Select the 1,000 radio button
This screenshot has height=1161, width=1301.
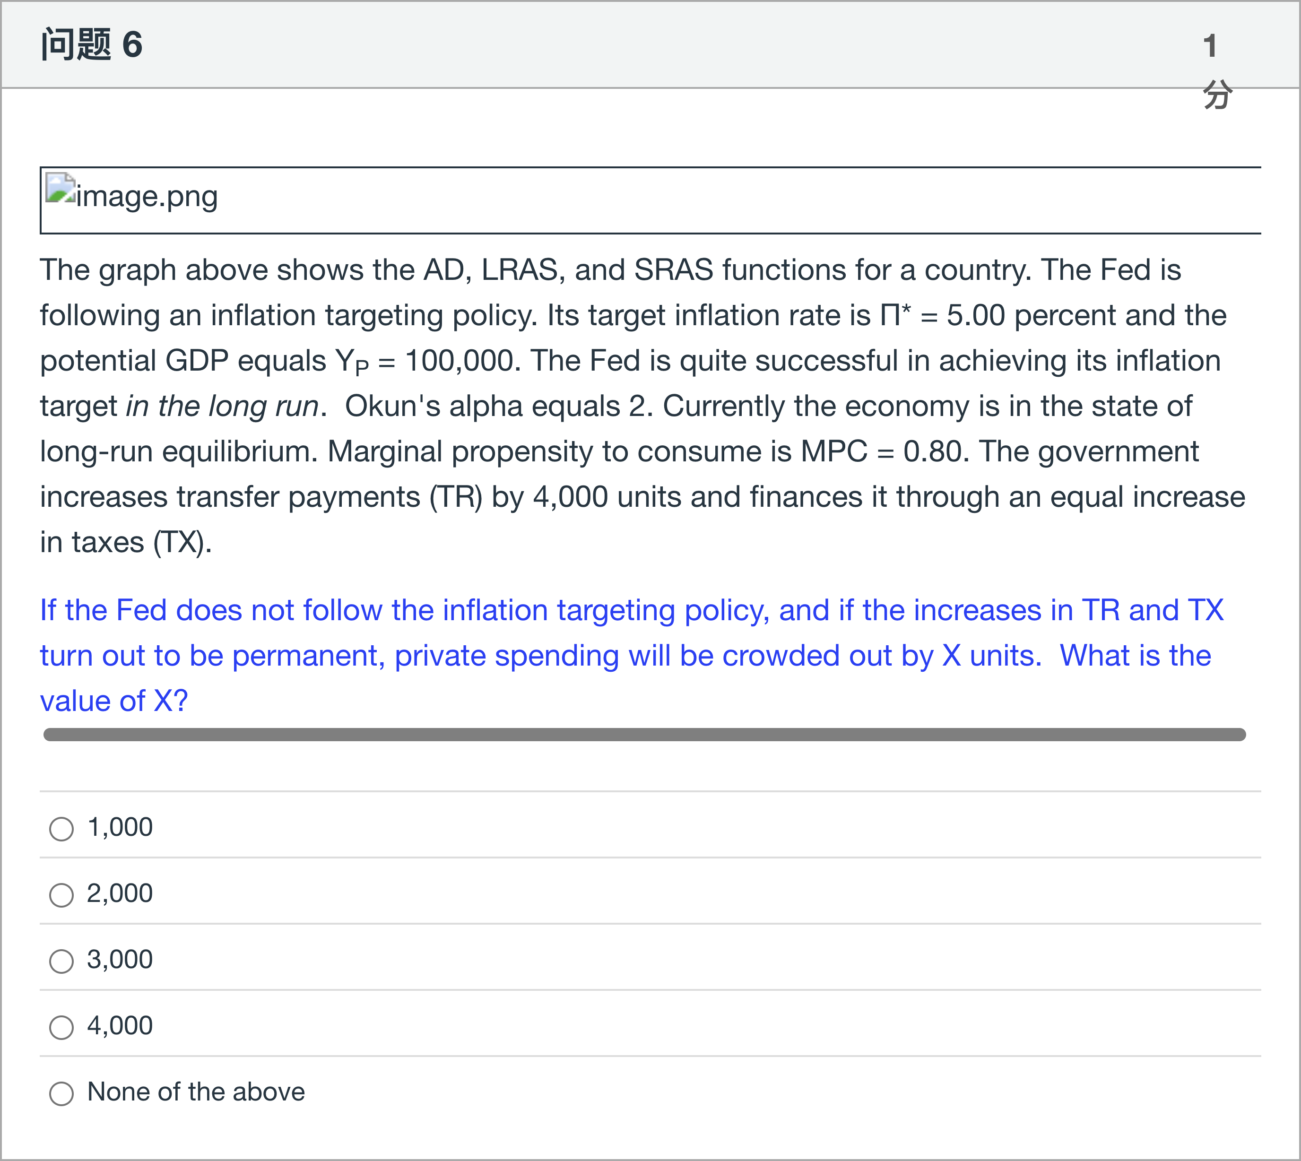pos(61,829)
